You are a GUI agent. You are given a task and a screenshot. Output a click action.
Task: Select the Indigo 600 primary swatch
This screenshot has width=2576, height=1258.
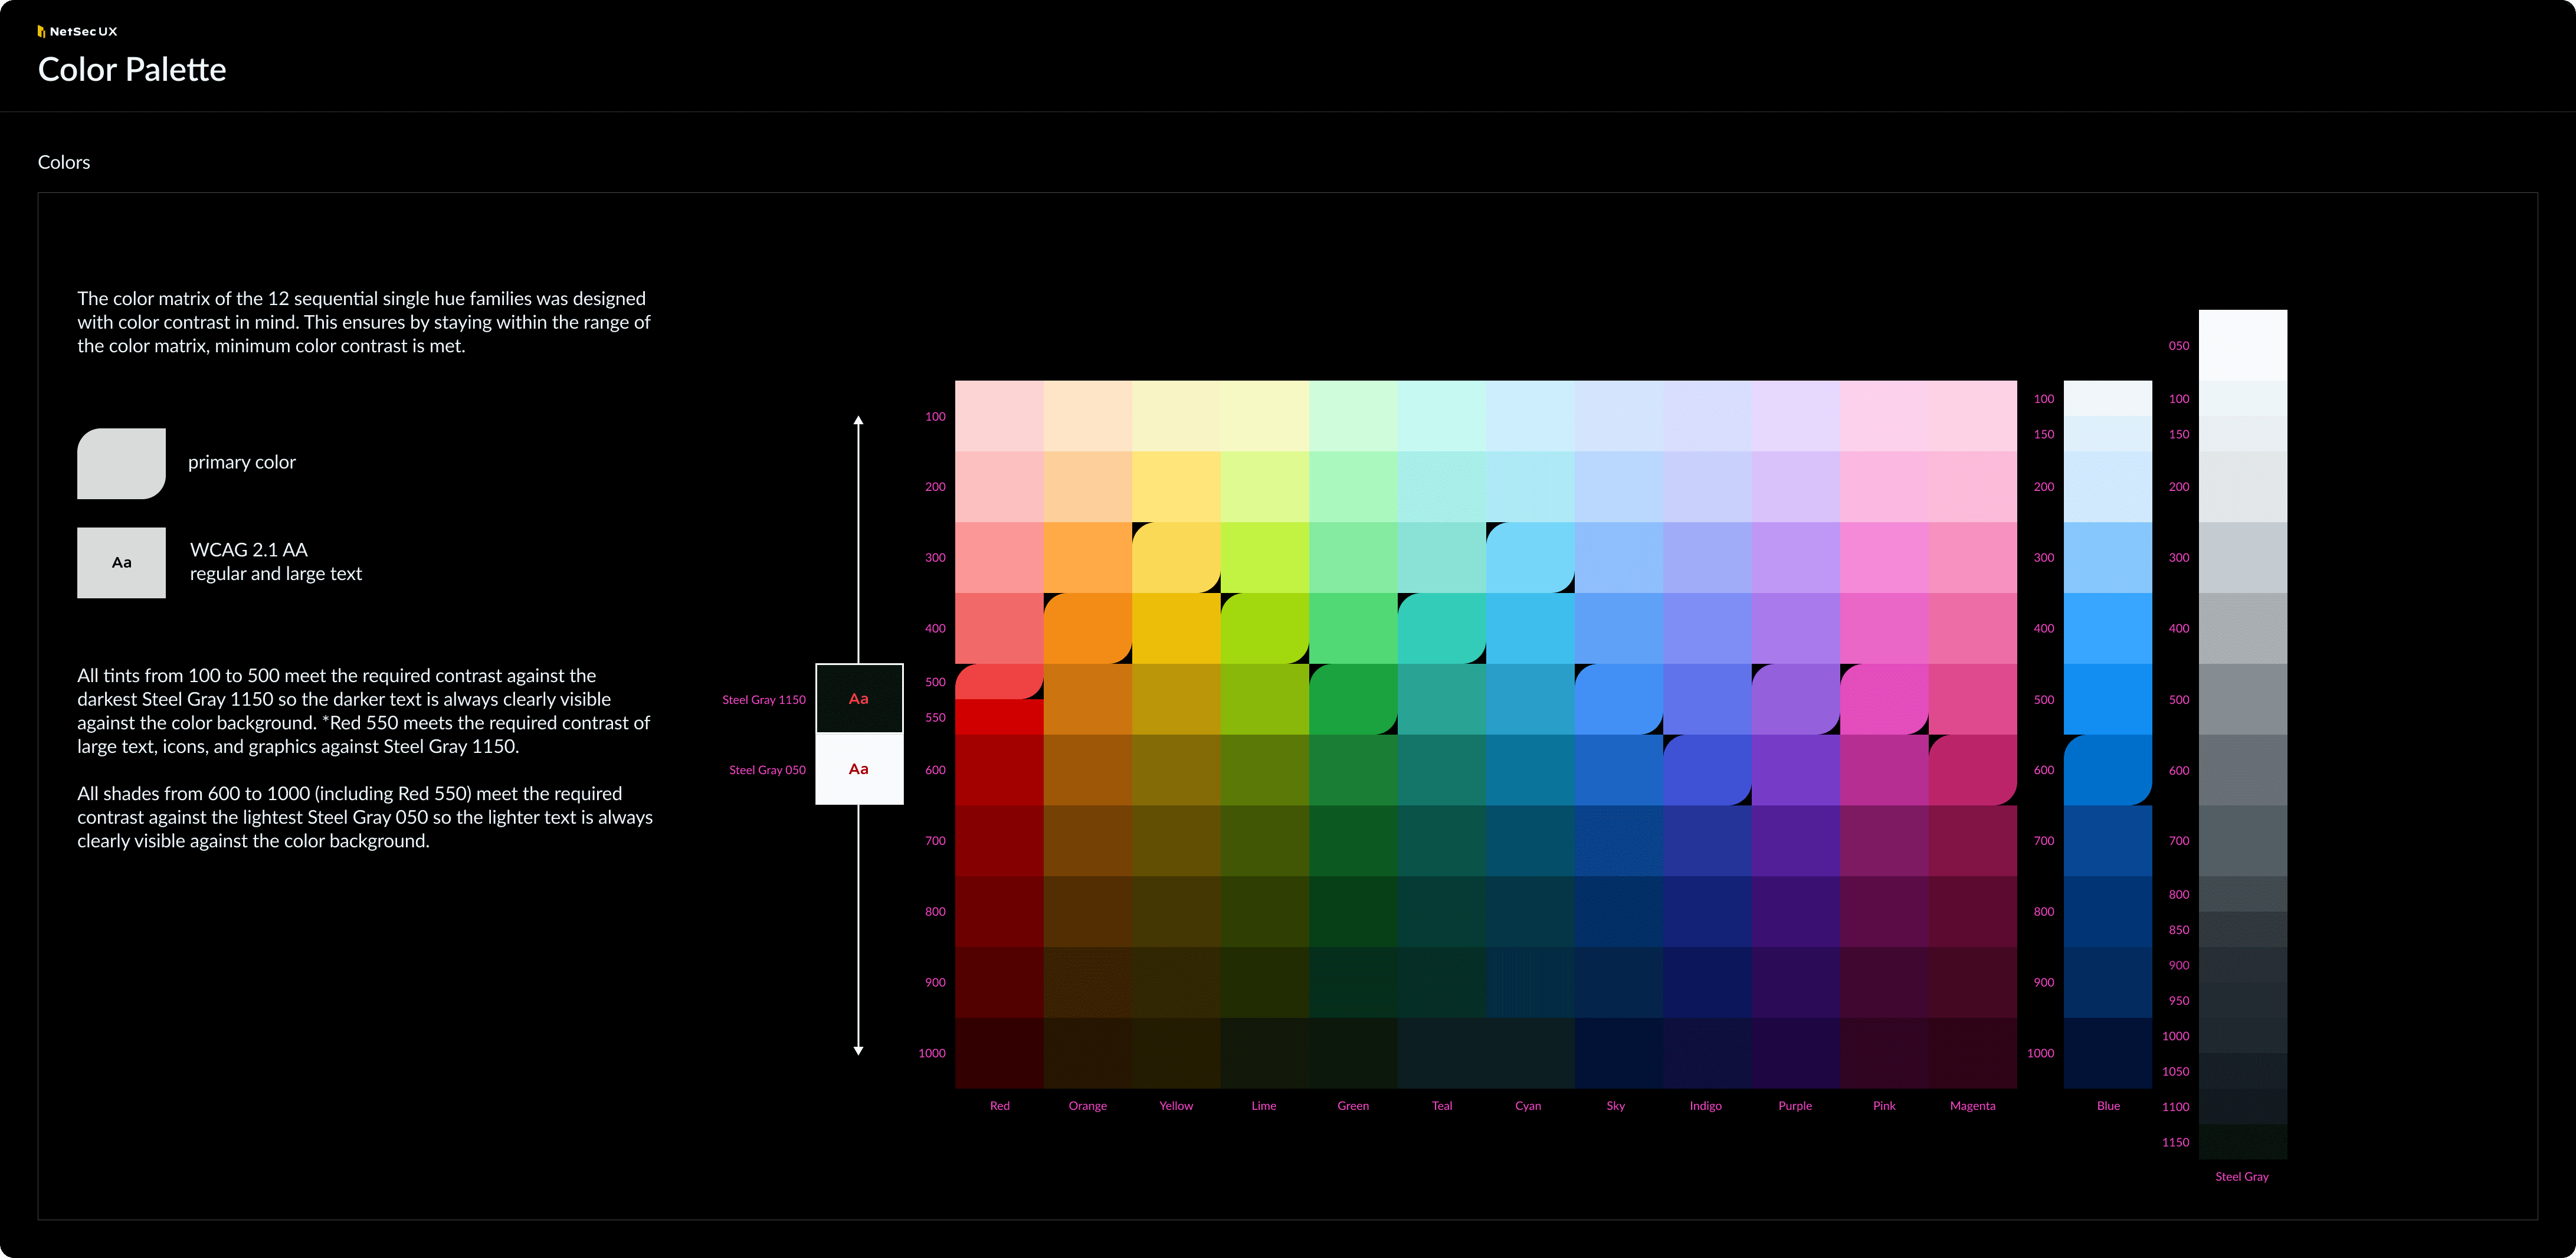click(1707, 770)
